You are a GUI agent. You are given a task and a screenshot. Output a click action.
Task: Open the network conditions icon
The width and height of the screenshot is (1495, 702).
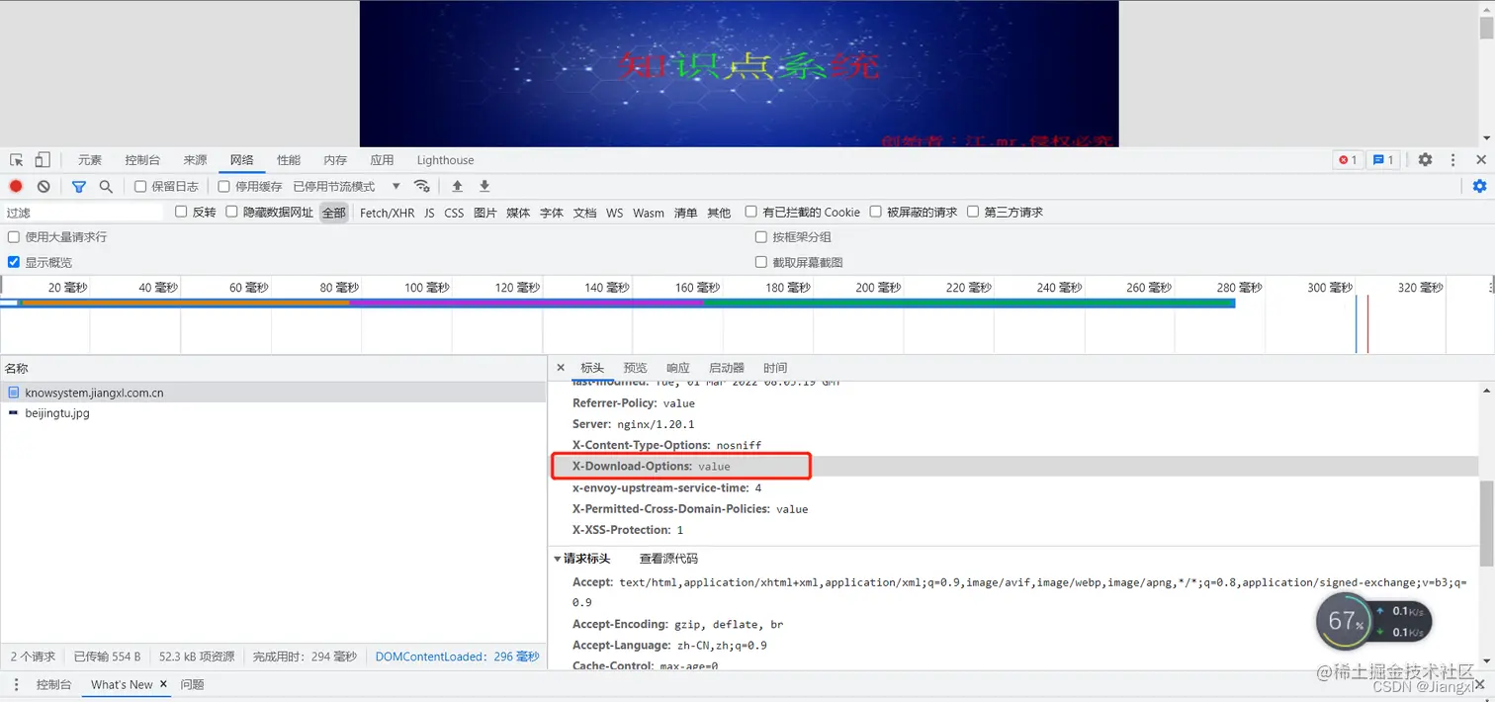[422, 186]
